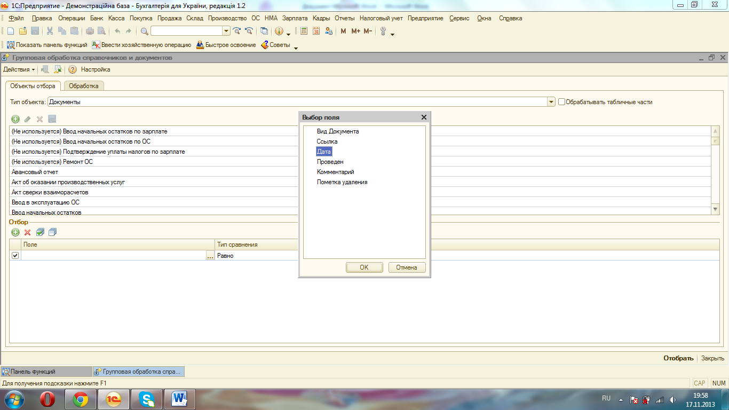The height and width of the screenshot is (410, 729).
Task: Uncheck the filter row checkbox in Отбор table
Action: (x=15, y=255)
